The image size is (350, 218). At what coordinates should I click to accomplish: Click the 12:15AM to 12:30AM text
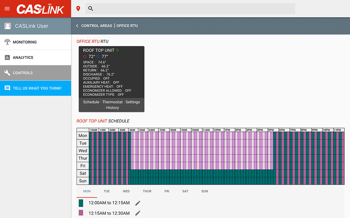coord(109,213)
